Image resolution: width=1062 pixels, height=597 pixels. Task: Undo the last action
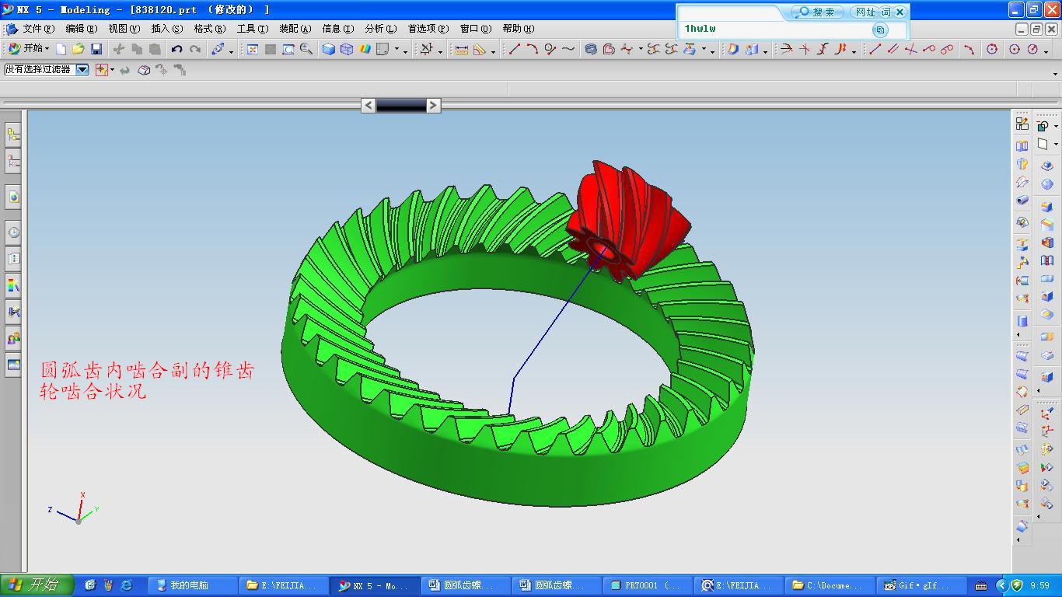[177, 49]
